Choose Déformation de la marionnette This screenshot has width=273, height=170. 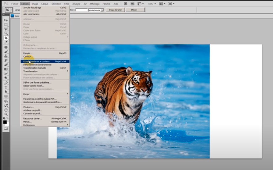45,65
